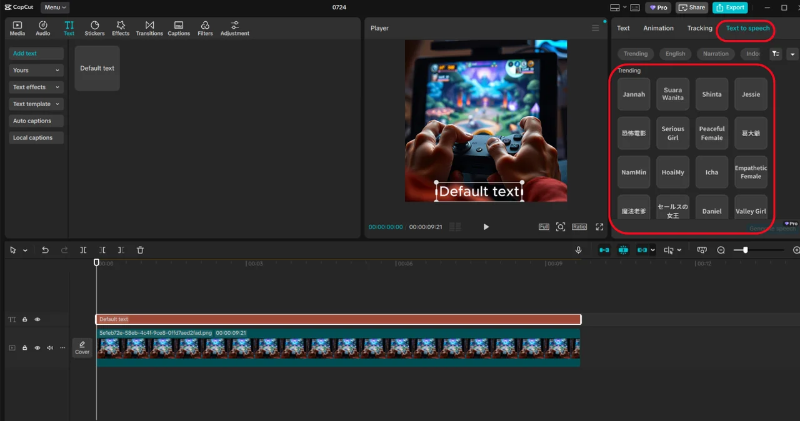Image resolution: width=800 pixels, height=421 pixels.
Task: Select the Jessie voice
Action: pos(751,94)
